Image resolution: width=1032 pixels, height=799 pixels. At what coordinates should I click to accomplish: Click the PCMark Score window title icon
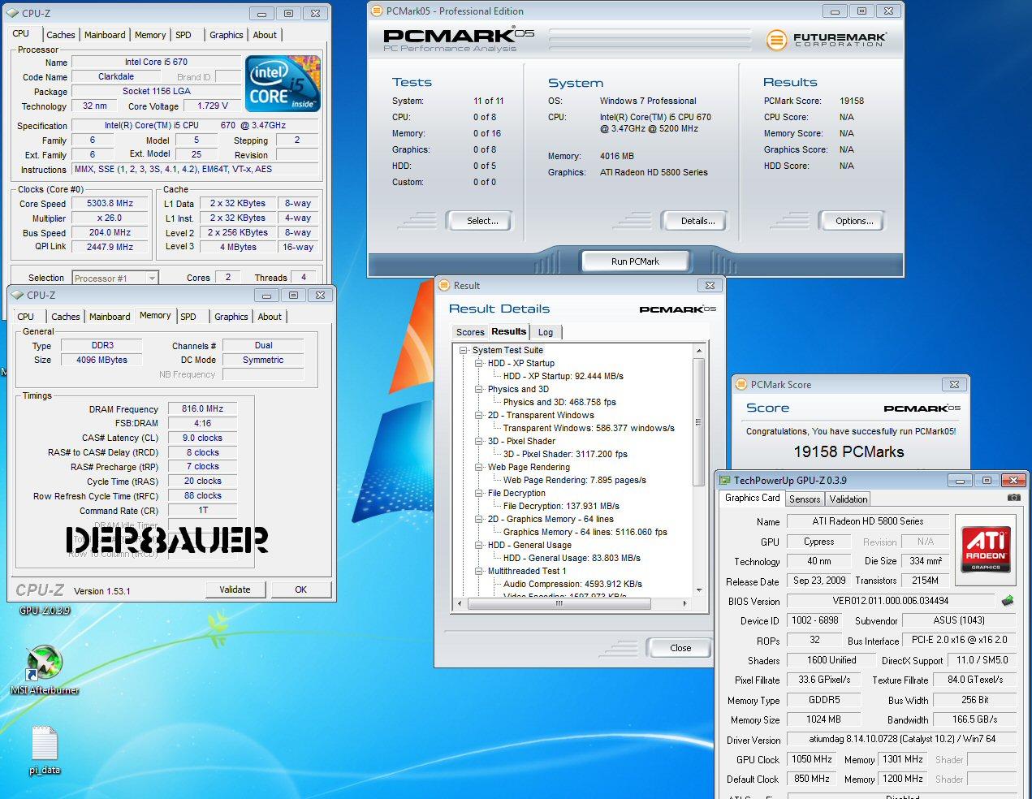[741, 384]
